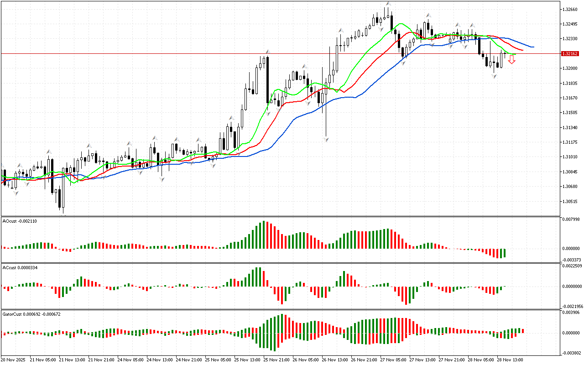
Task: Click the red down arrow sell signal
Action: tap(512, 59)
